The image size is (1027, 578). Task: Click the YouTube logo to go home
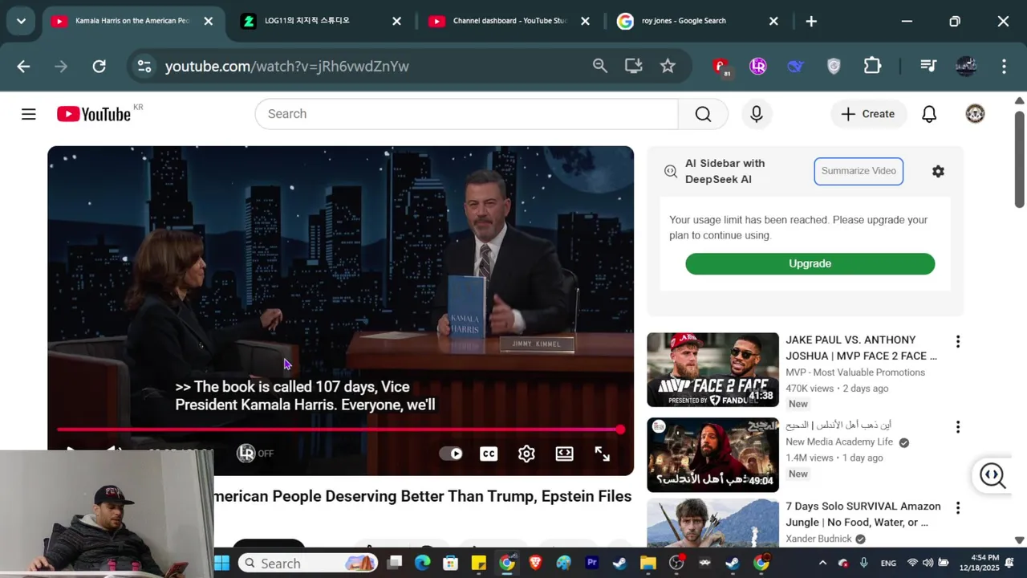click(94, 114)
